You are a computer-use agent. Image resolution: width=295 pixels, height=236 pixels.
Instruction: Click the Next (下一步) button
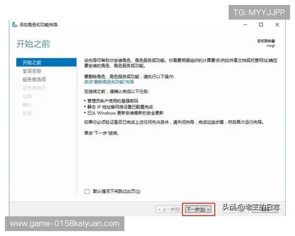coord(198,209)
